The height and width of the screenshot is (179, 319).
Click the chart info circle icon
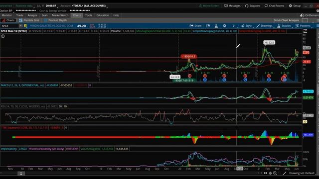coord(3,36)
